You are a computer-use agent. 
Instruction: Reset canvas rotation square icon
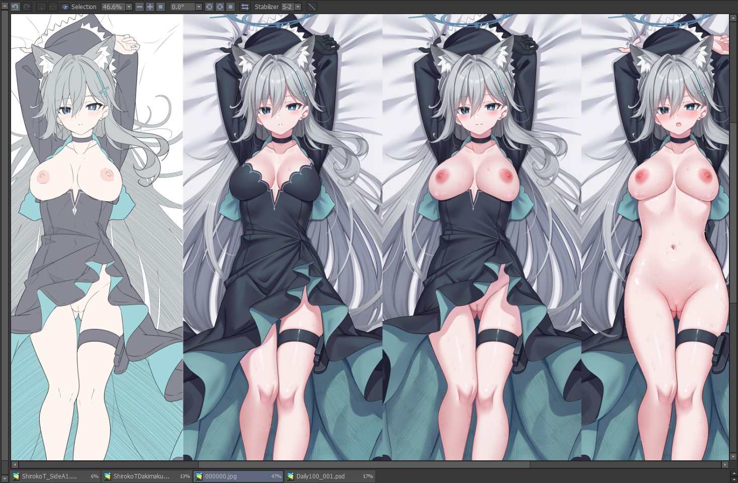pos(230,7)
